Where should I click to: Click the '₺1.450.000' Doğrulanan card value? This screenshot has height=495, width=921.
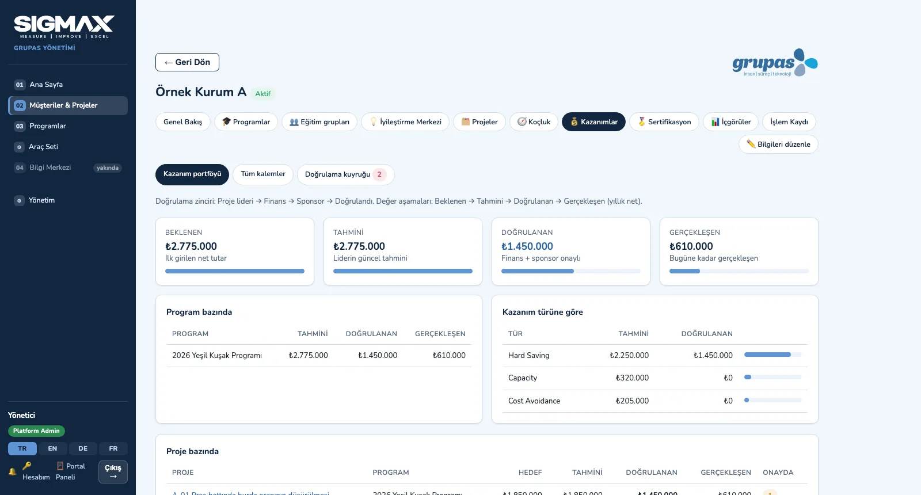click(527, 246)
